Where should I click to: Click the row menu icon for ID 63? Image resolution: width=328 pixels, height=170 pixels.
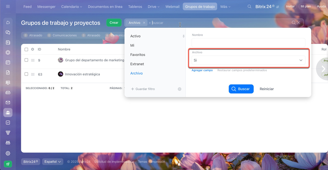[33, 74]
